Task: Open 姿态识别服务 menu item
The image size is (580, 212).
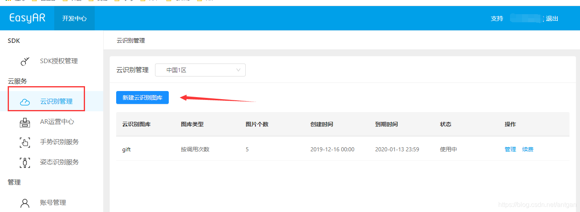Action: [x=59, y=162]
